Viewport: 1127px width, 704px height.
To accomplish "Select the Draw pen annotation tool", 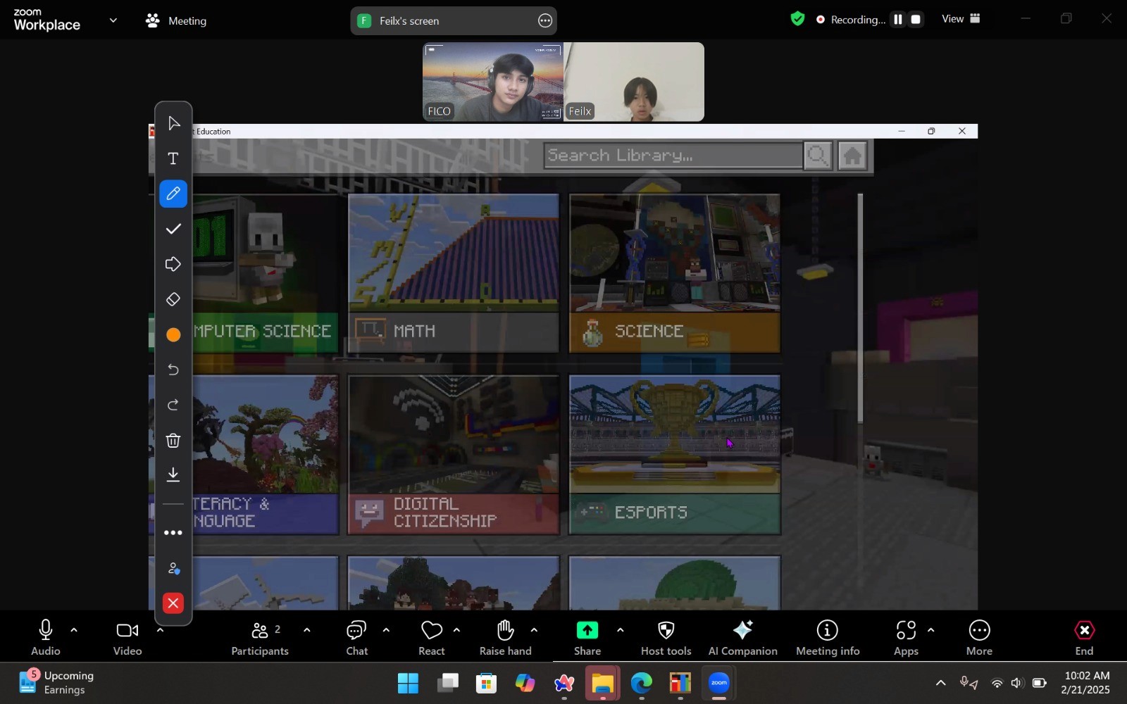I will click(x=173, y=194).
